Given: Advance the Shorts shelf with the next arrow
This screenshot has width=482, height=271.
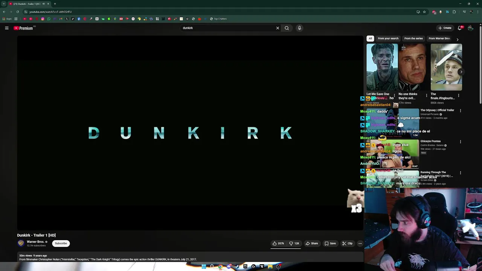Looking at the screenshot, I should click(461, 72).
